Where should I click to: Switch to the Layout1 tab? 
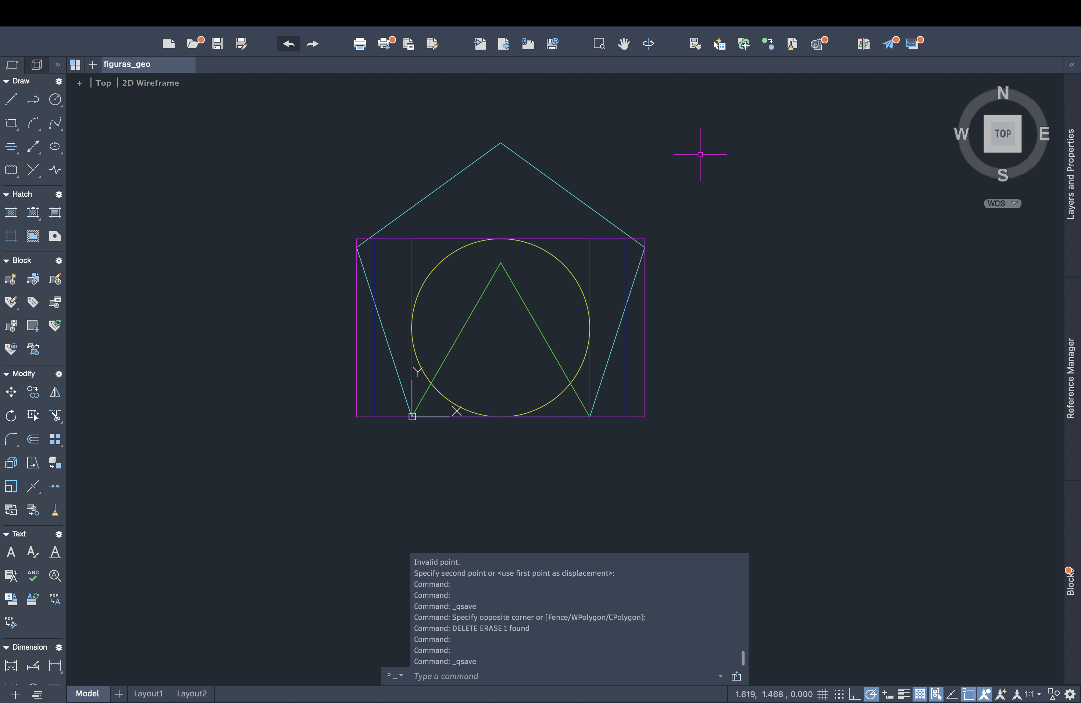tap(148, 693)
